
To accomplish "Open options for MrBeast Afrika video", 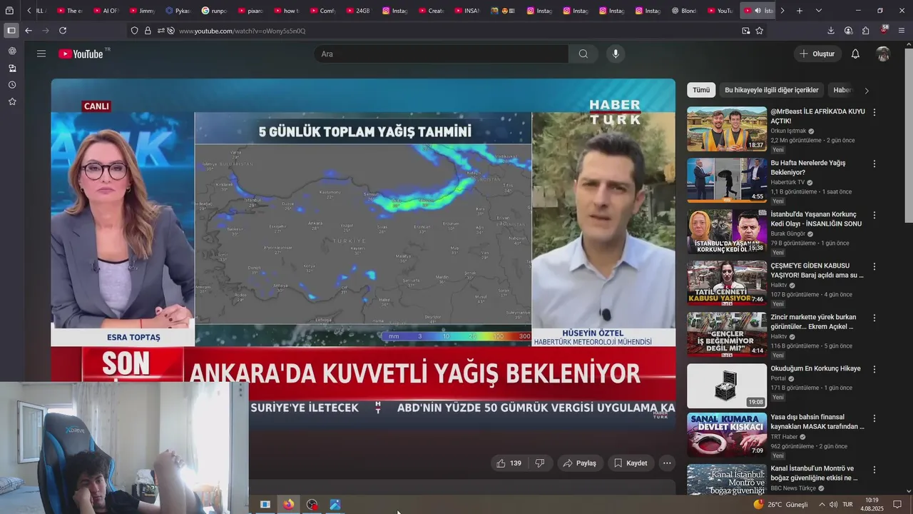I will 874,112.
